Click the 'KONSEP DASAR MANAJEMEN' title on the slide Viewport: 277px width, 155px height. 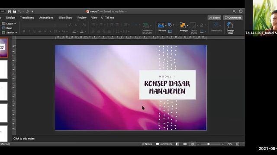[167, 87]
